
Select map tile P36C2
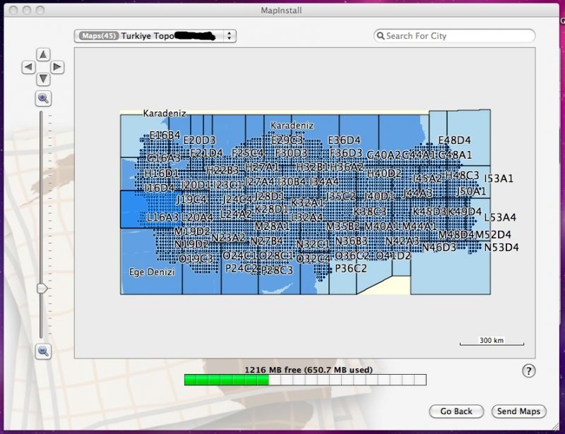(x=351, y=268)
